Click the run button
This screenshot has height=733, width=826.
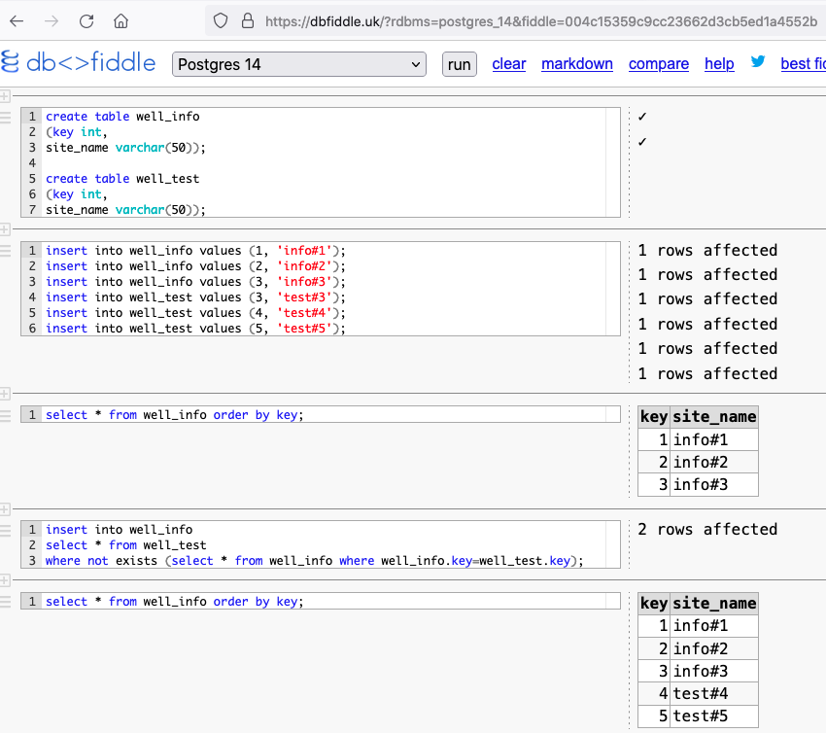tap(460, 64)
